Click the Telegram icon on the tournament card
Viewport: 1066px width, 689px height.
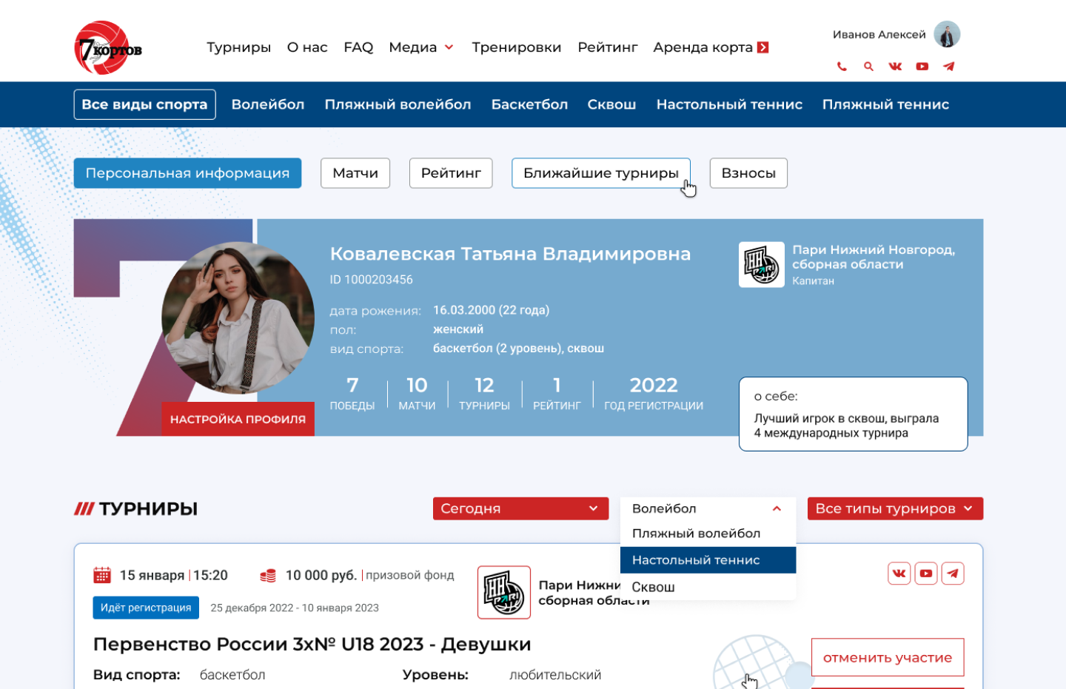pyautogui.click(x=953, y=573)
